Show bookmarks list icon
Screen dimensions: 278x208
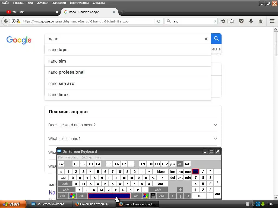[232, 21]
